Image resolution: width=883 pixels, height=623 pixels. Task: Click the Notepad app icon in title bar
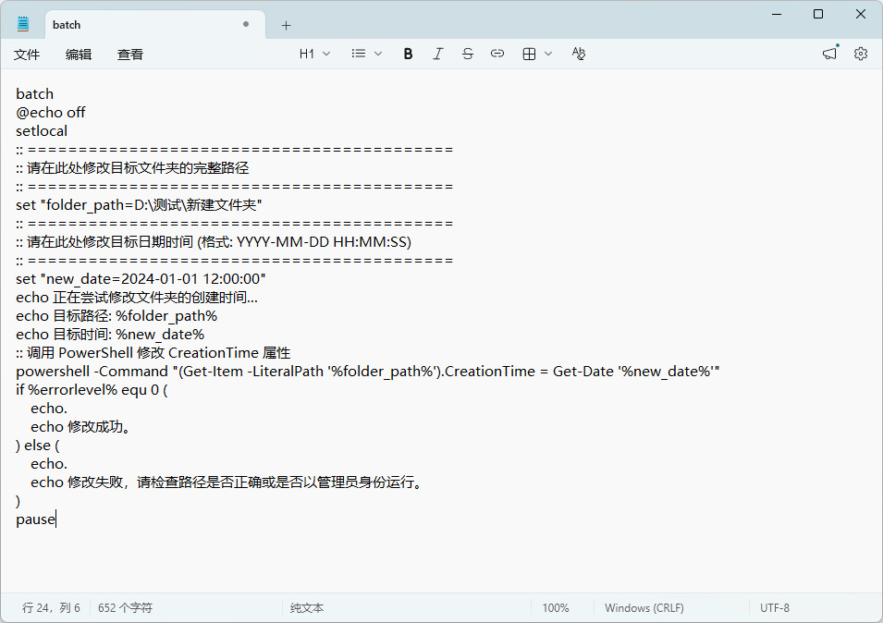(23, 24)
